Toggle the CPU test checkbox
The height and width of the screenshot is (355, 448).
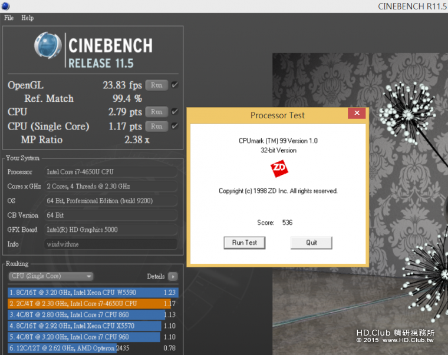coord(174,112)
